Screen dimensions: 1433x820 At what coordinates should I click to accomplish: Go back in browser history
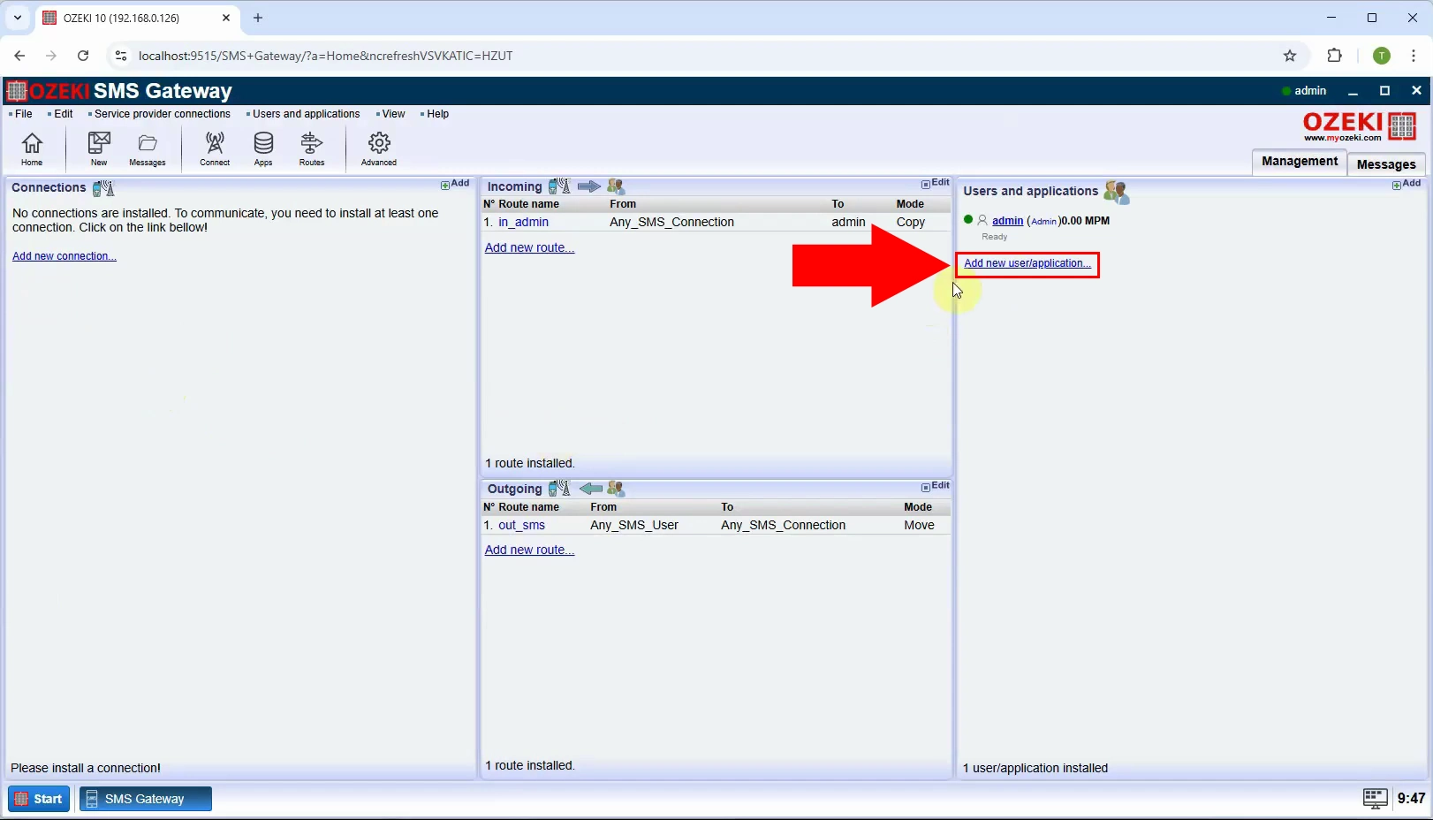coord(19,56)
